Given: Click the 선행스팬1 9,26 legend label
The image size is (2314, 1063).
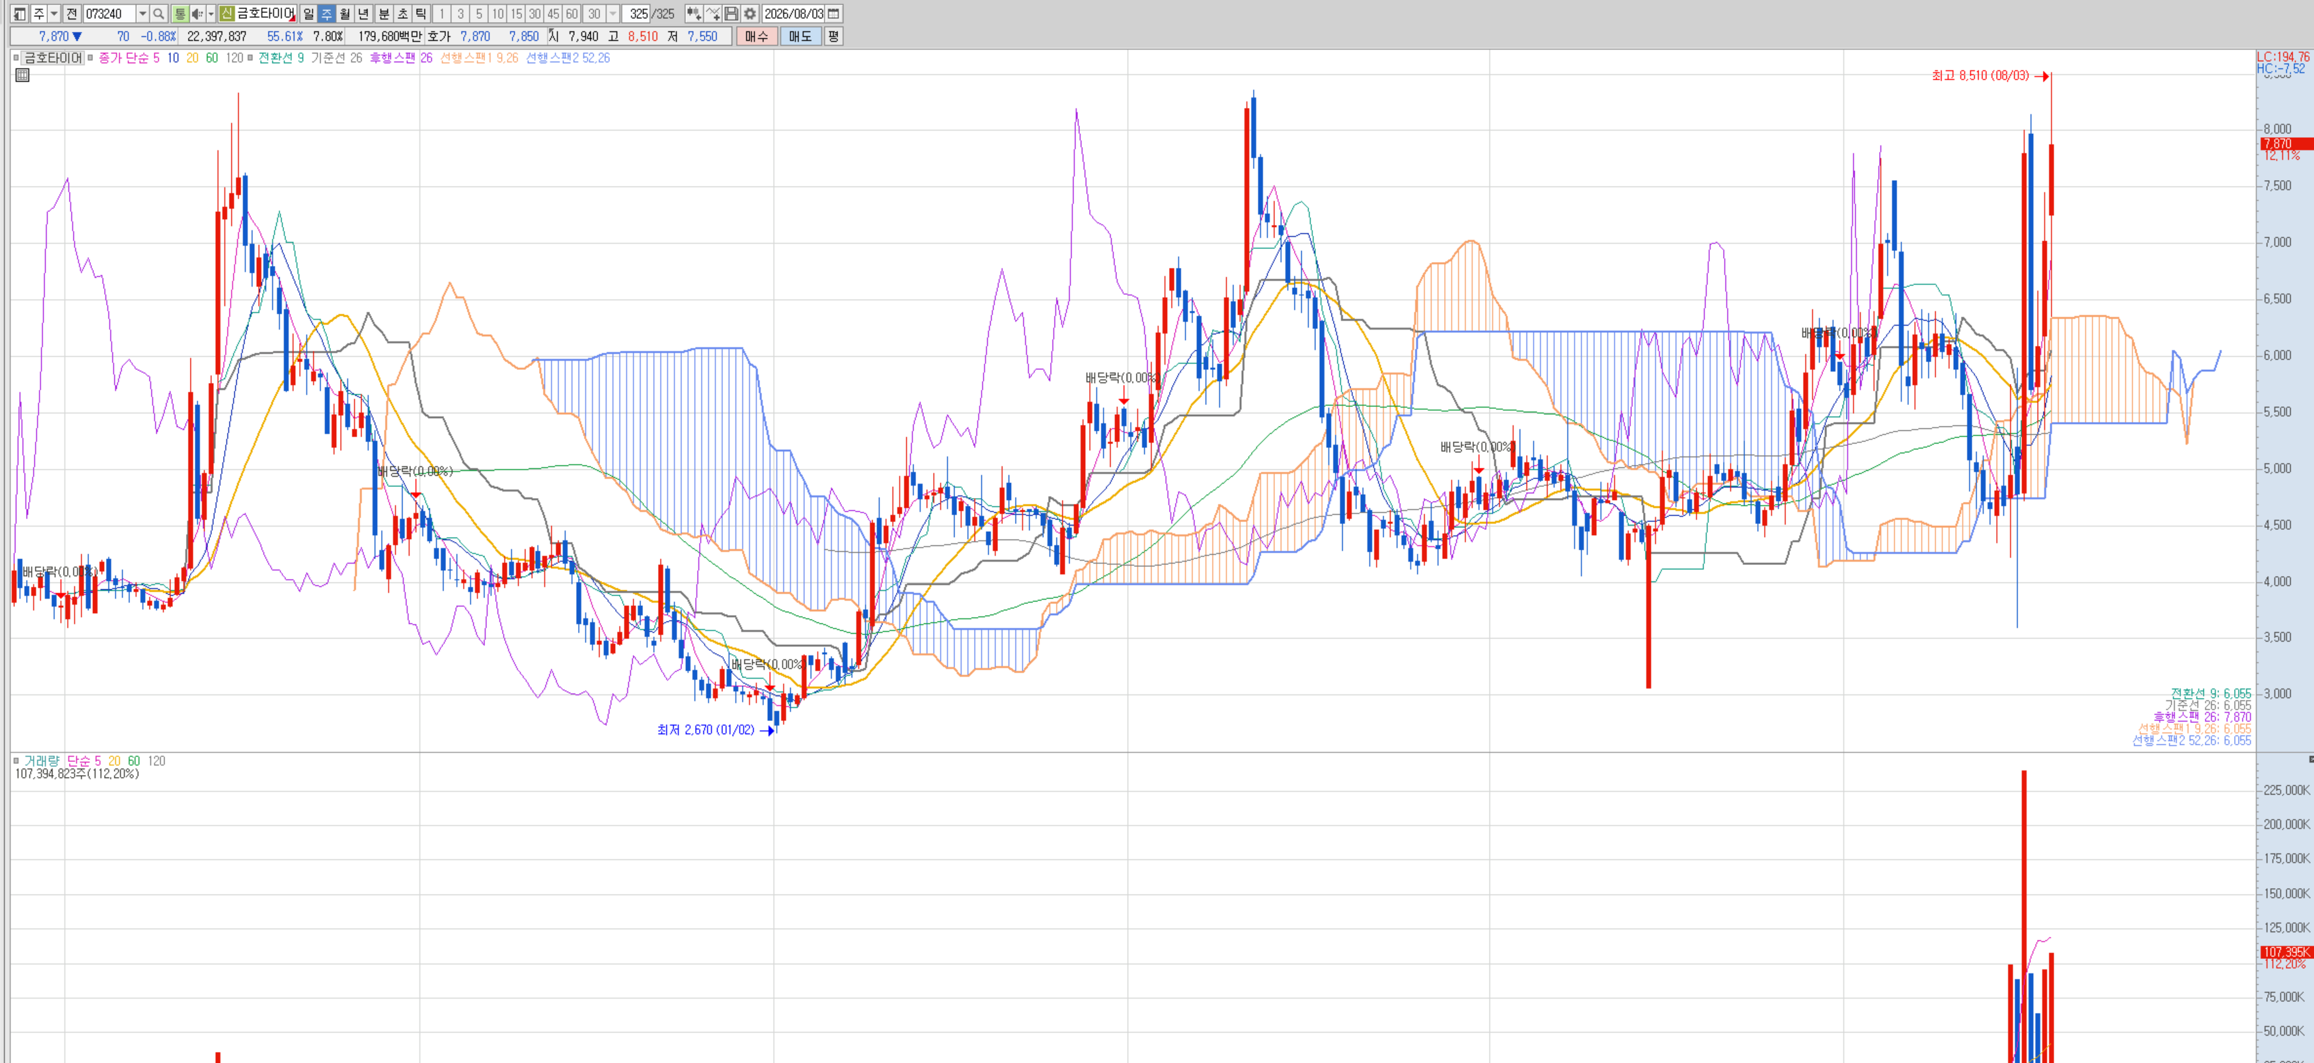Looking at the screenshot, I should tap(479, 57).
